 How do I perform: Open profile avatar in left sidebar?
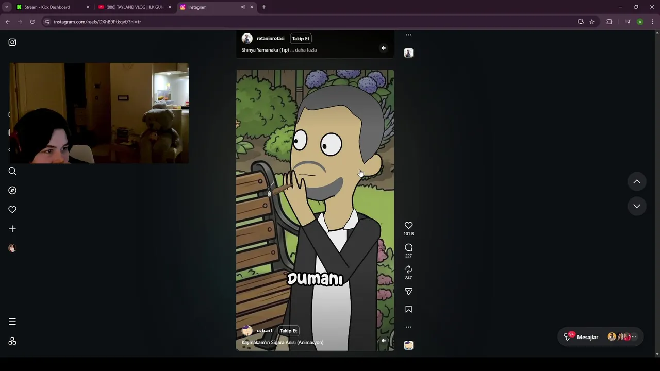click(x=12, y=248)
